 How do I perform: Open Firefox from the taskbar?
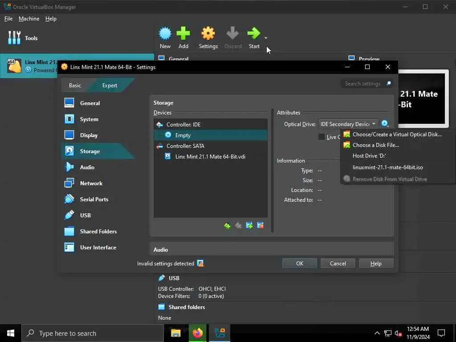(197, 333)
